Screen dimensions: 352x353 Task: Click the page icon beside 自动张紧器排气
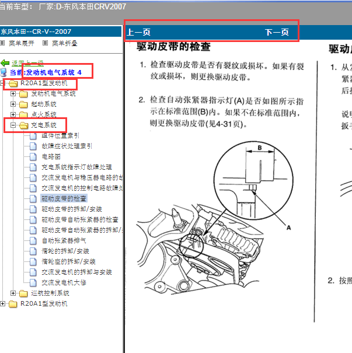pos(33,240)
